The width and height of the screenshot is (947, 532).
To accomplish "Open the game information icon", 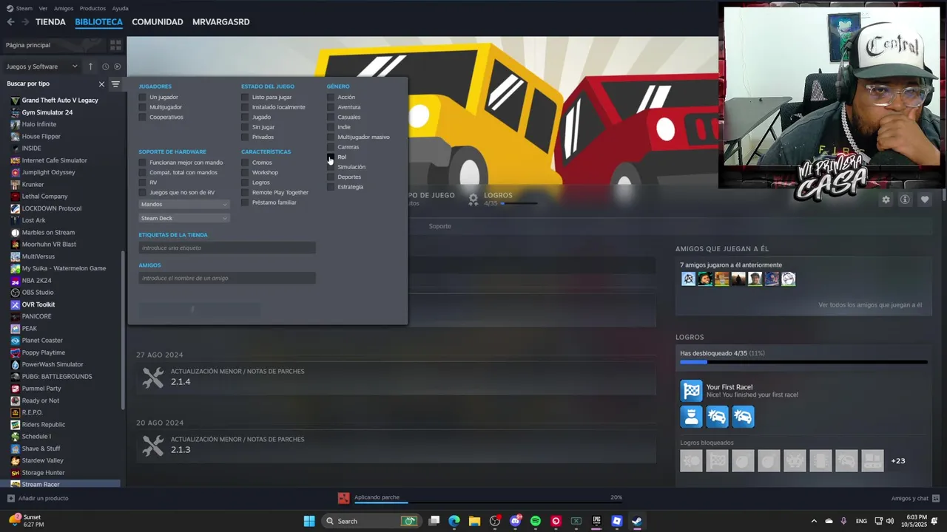I will click(905, 199).
